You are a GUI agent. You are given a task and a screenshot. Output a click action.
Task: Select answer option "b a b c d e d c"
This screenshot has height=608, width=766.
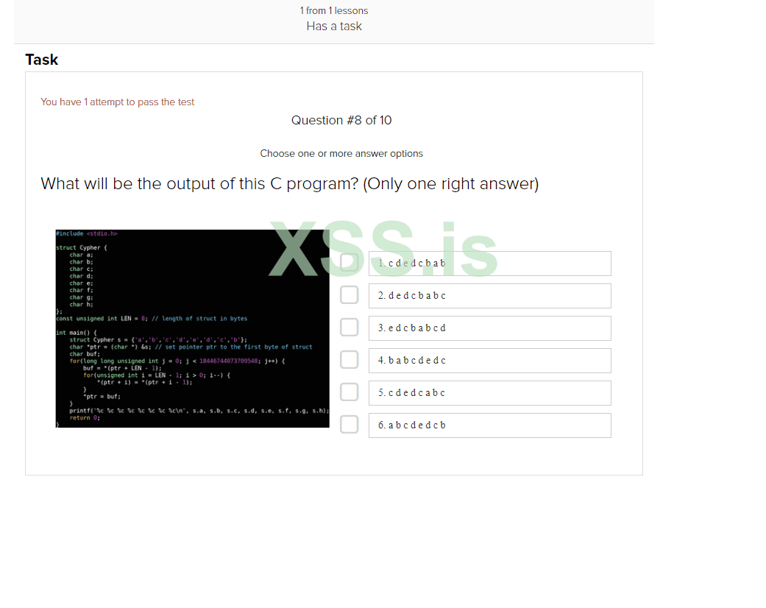489,360
